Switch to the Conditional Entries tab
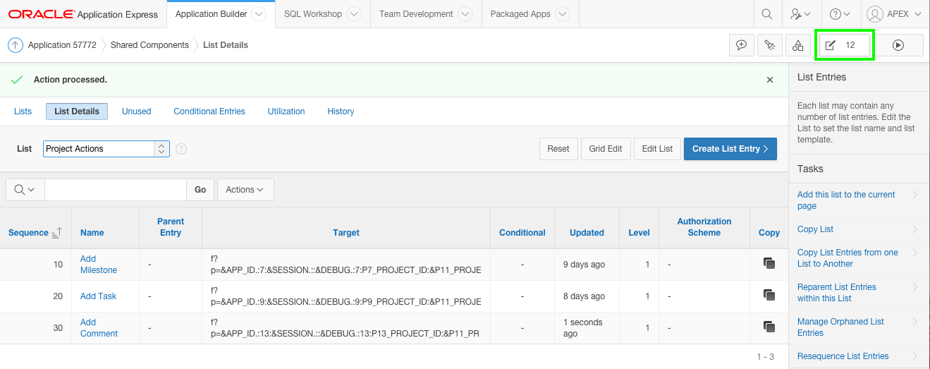Viewport: 930px width, 369px height. tap(209, 111)
